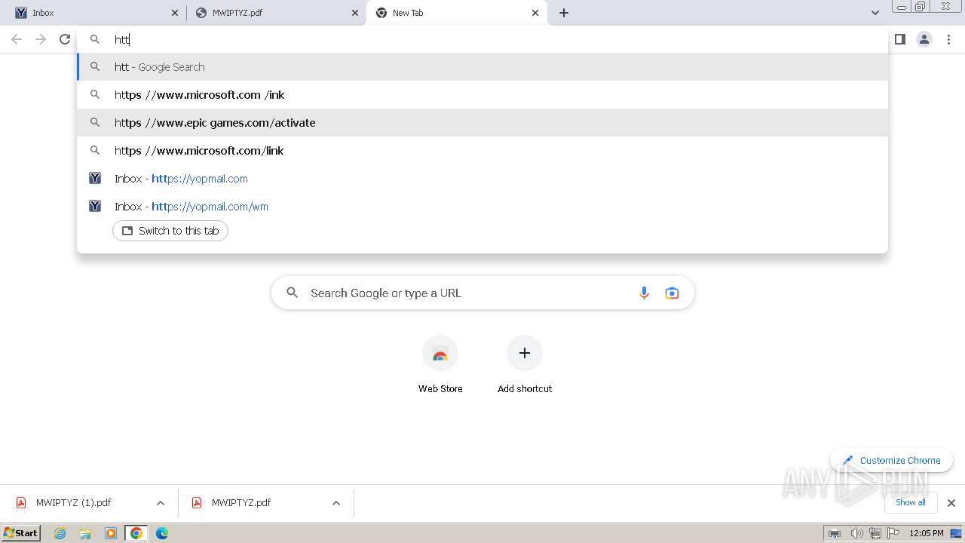Choose the 'htt - Google Search' suggestion

tap(482, 67)
